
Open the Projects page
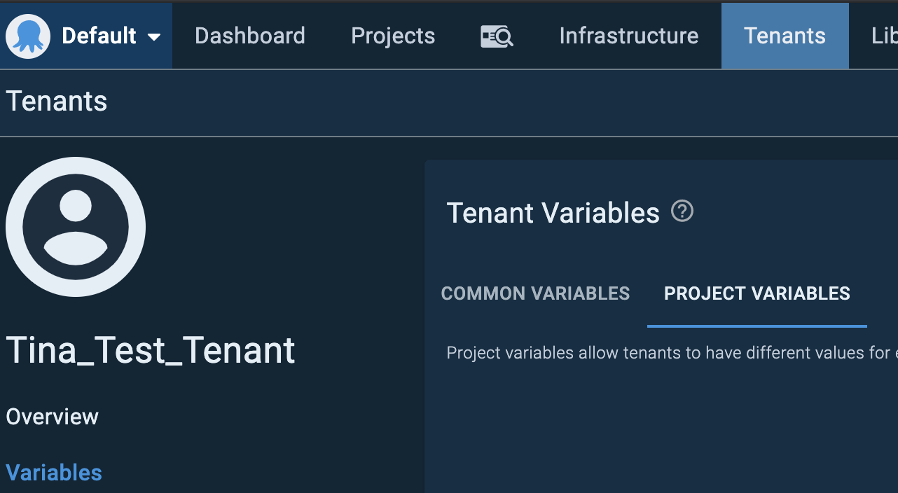click(392, 36)
